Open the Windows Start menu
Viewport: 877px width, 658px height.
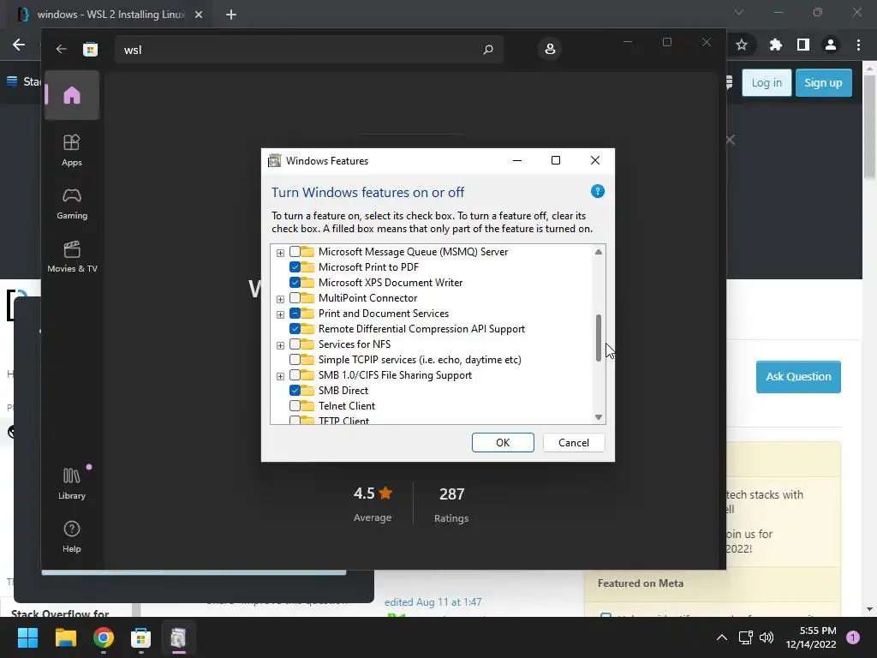point(27,637)
